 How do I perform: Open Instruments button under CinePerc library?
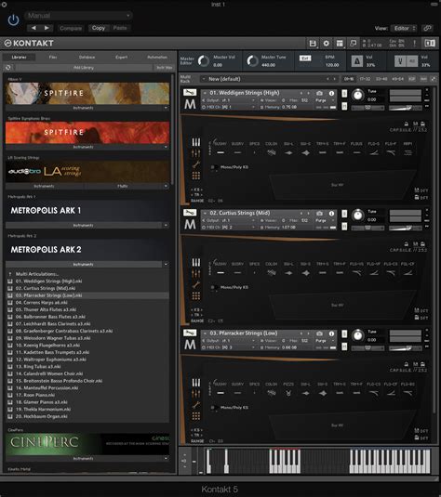click(83, 459)
